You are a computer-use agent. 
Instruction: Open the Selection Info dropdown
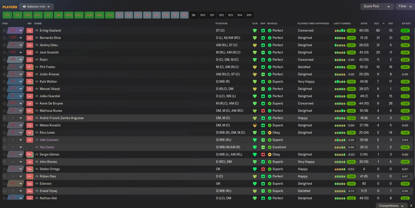point(36,6)
